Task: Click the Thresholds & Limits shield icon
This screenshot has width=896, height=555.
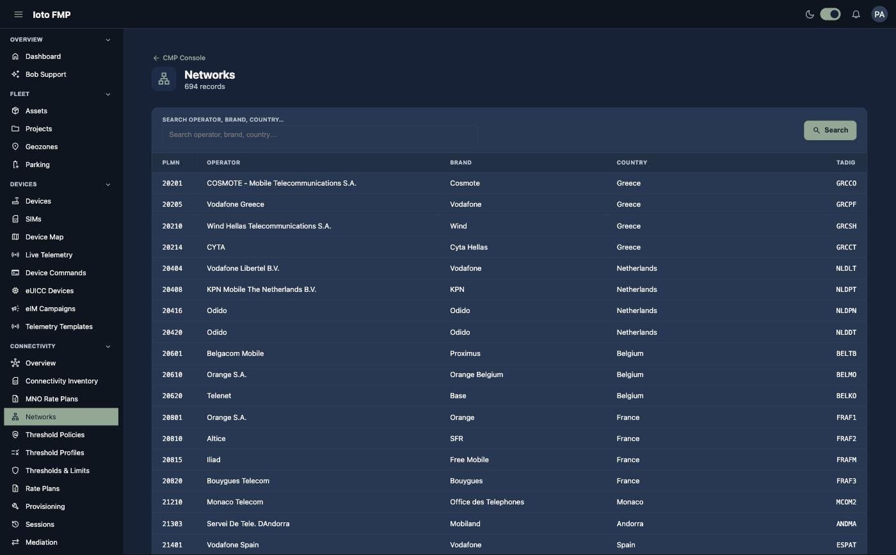Action: (x=15, y=471)
